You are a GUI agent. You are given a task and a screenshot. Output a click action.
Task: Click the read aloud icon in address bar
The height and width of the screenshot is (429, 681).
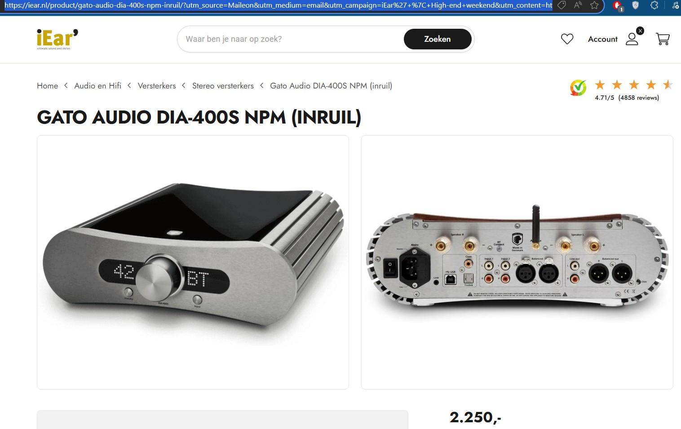pyautogui.click(x=578, y=5)
